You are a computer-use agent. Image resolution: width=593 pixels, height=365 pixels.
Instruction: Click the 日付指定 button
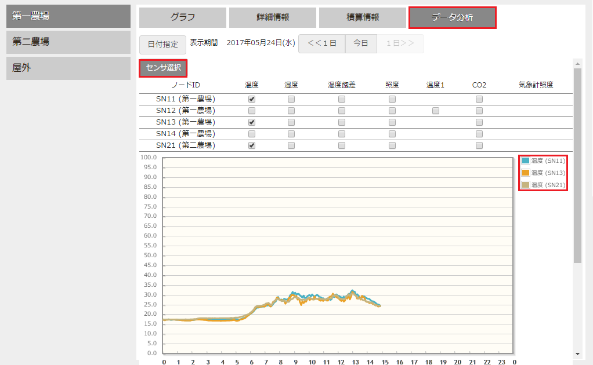tap(163, 44)
